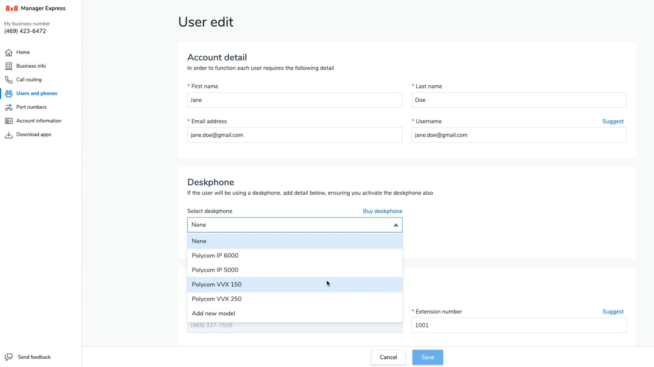Image resolution: width=654 pixels, height=367 pixels.
Task: Click the Buy deskphone link
Action: 383,211
